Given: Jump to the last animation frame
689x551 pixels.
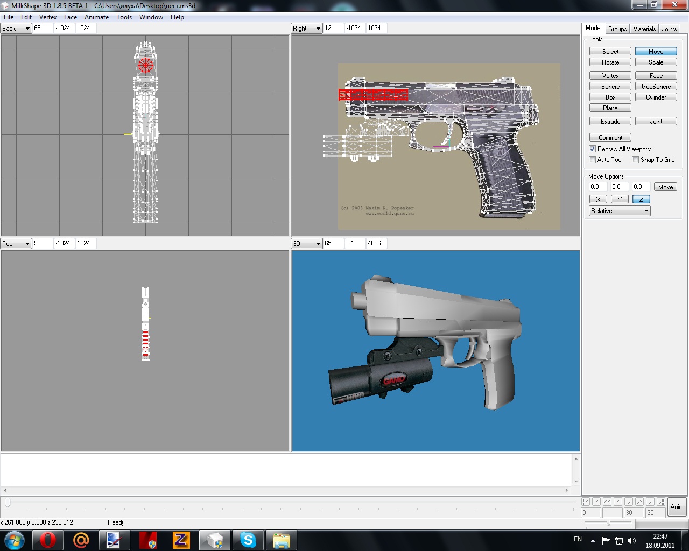Looking at the screenshot, I should point(661,501).
